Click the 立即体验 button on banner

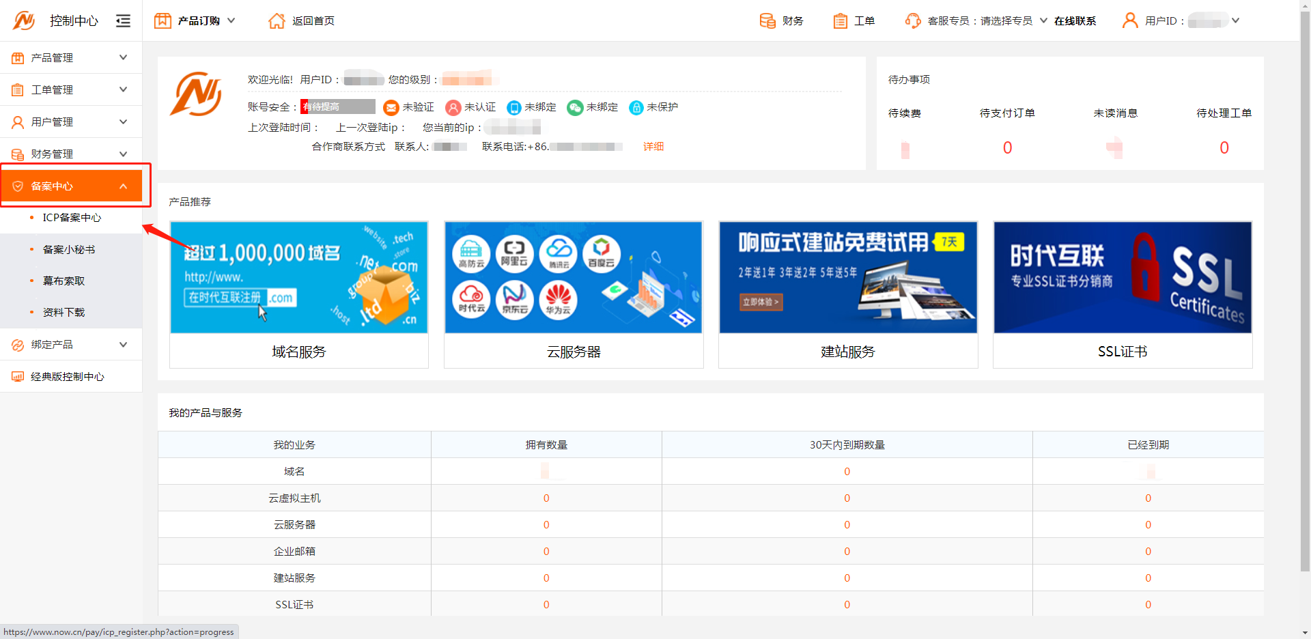pos(761,302)
